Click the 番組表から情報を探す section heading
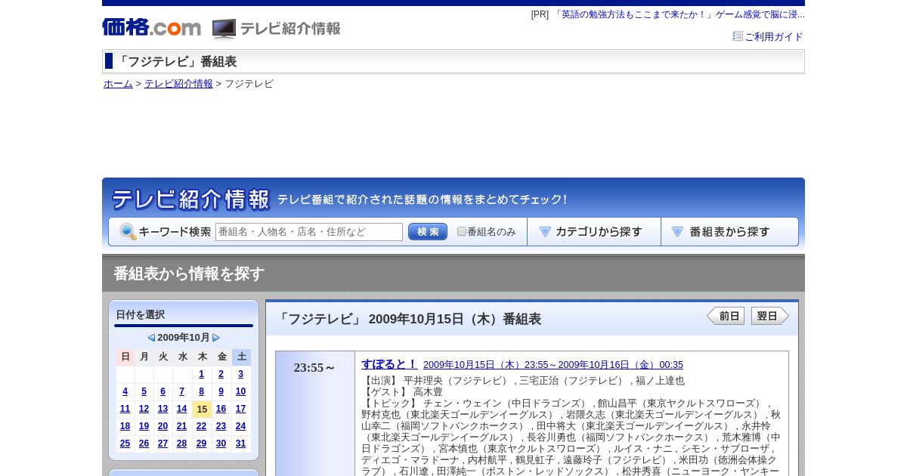Screen dimensions: 907x476 189,274
